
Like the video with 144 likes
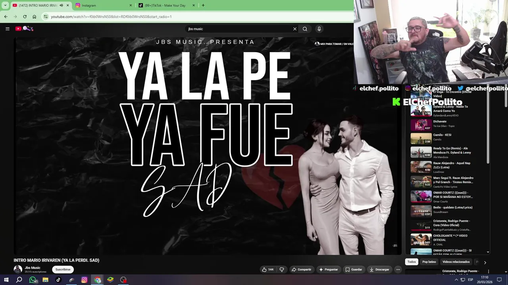[267, 270]
